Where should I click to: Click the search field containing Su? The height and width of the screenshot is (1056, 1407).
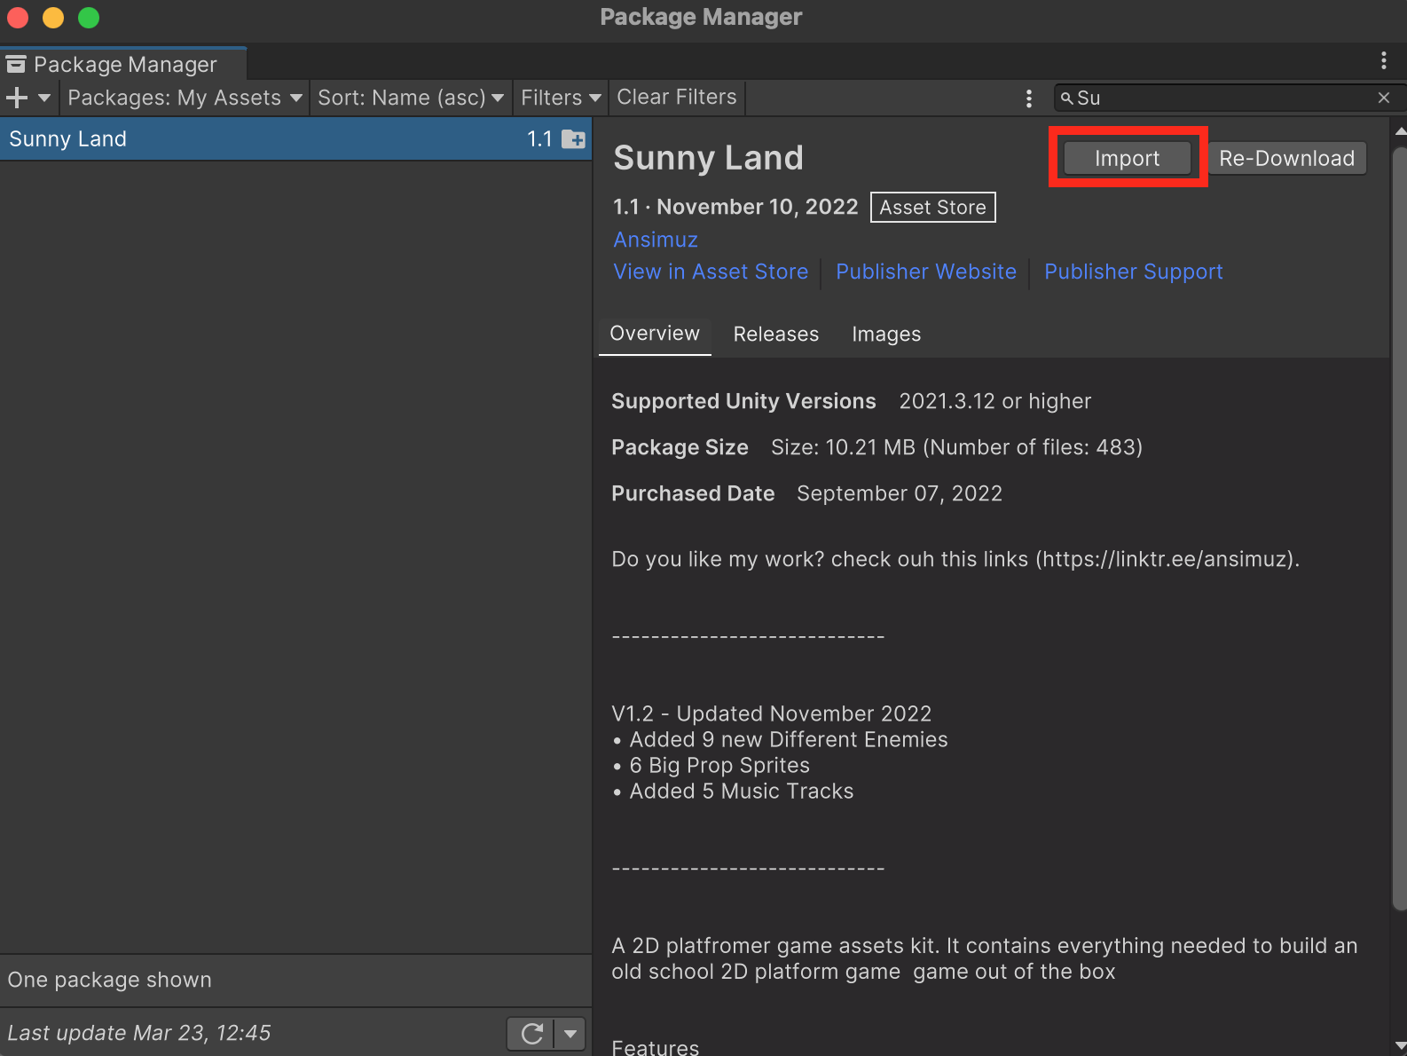click(x=1229, y=98)
